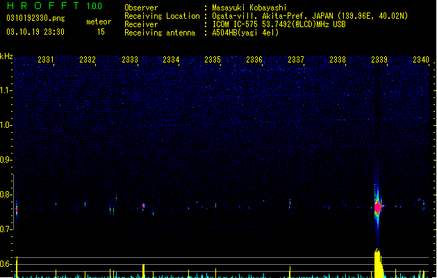
Task: Select the 2335 time marker label
Action: pyautogui.click(x=213, y=60)
